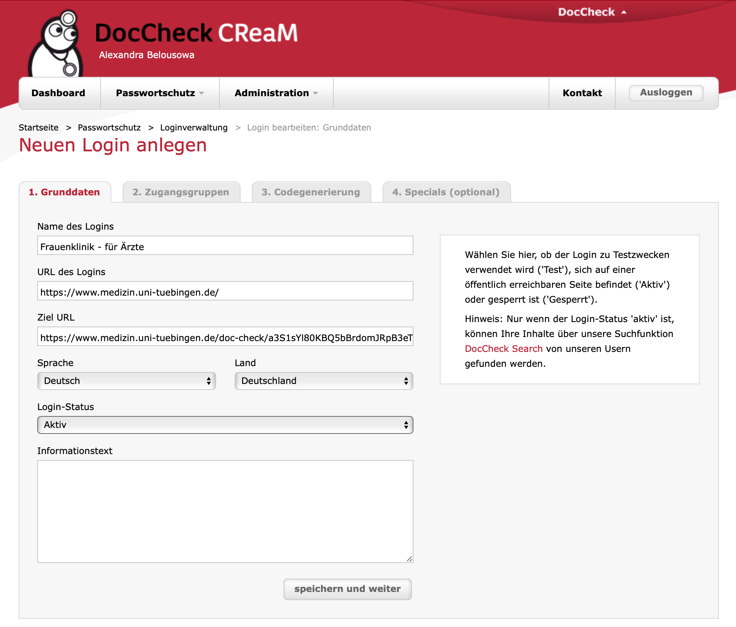Open the DocCheck Search link
This screenshot has width=736, height=627.
(504, 349)
